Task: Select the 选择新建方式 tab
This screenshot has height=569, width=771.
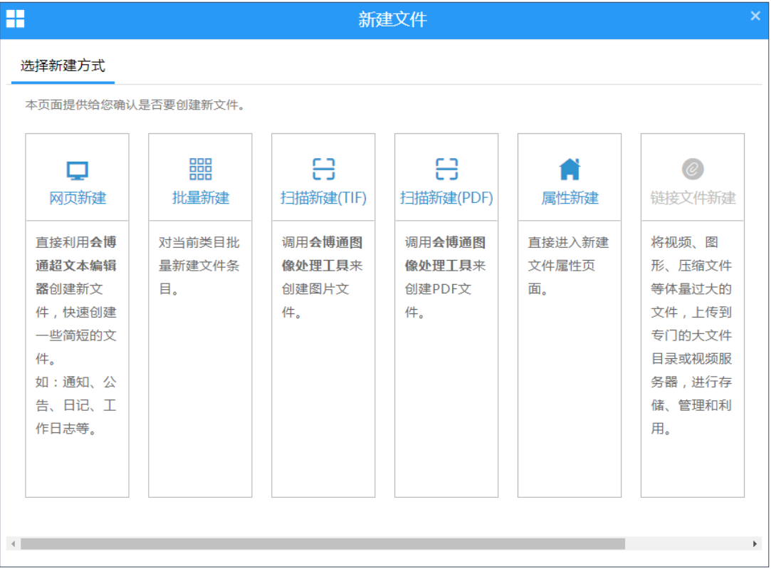Action: tap(63, 66)
